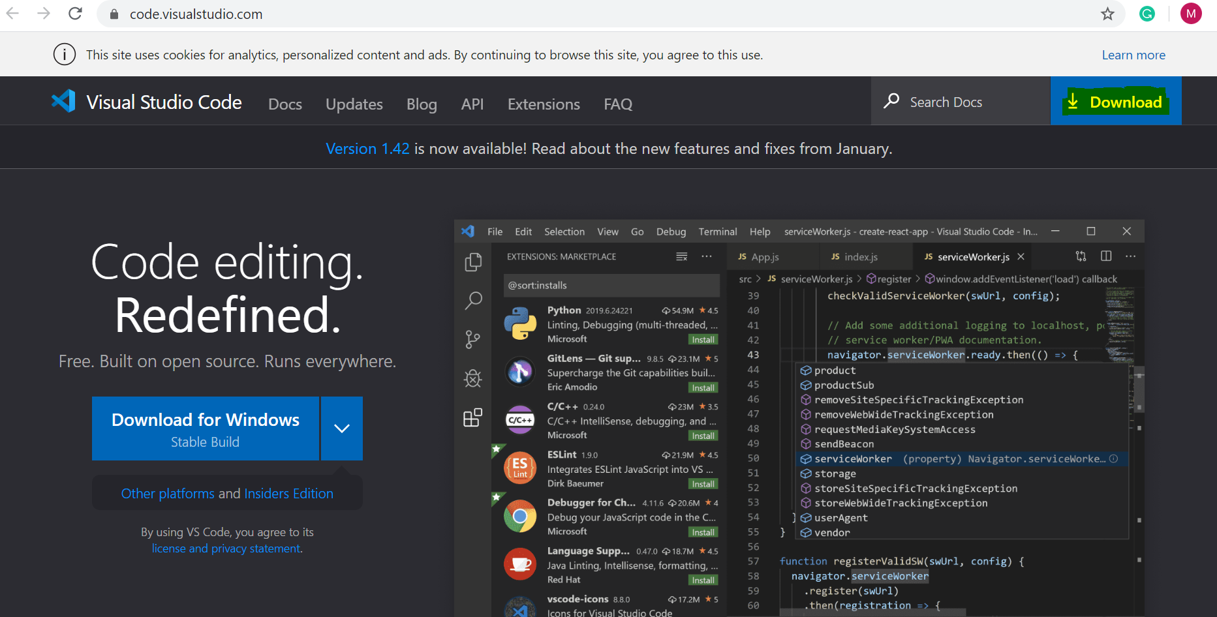Open the Version 1.42 link
This screenshot has width=1217, height=617.
click(367, 149)
